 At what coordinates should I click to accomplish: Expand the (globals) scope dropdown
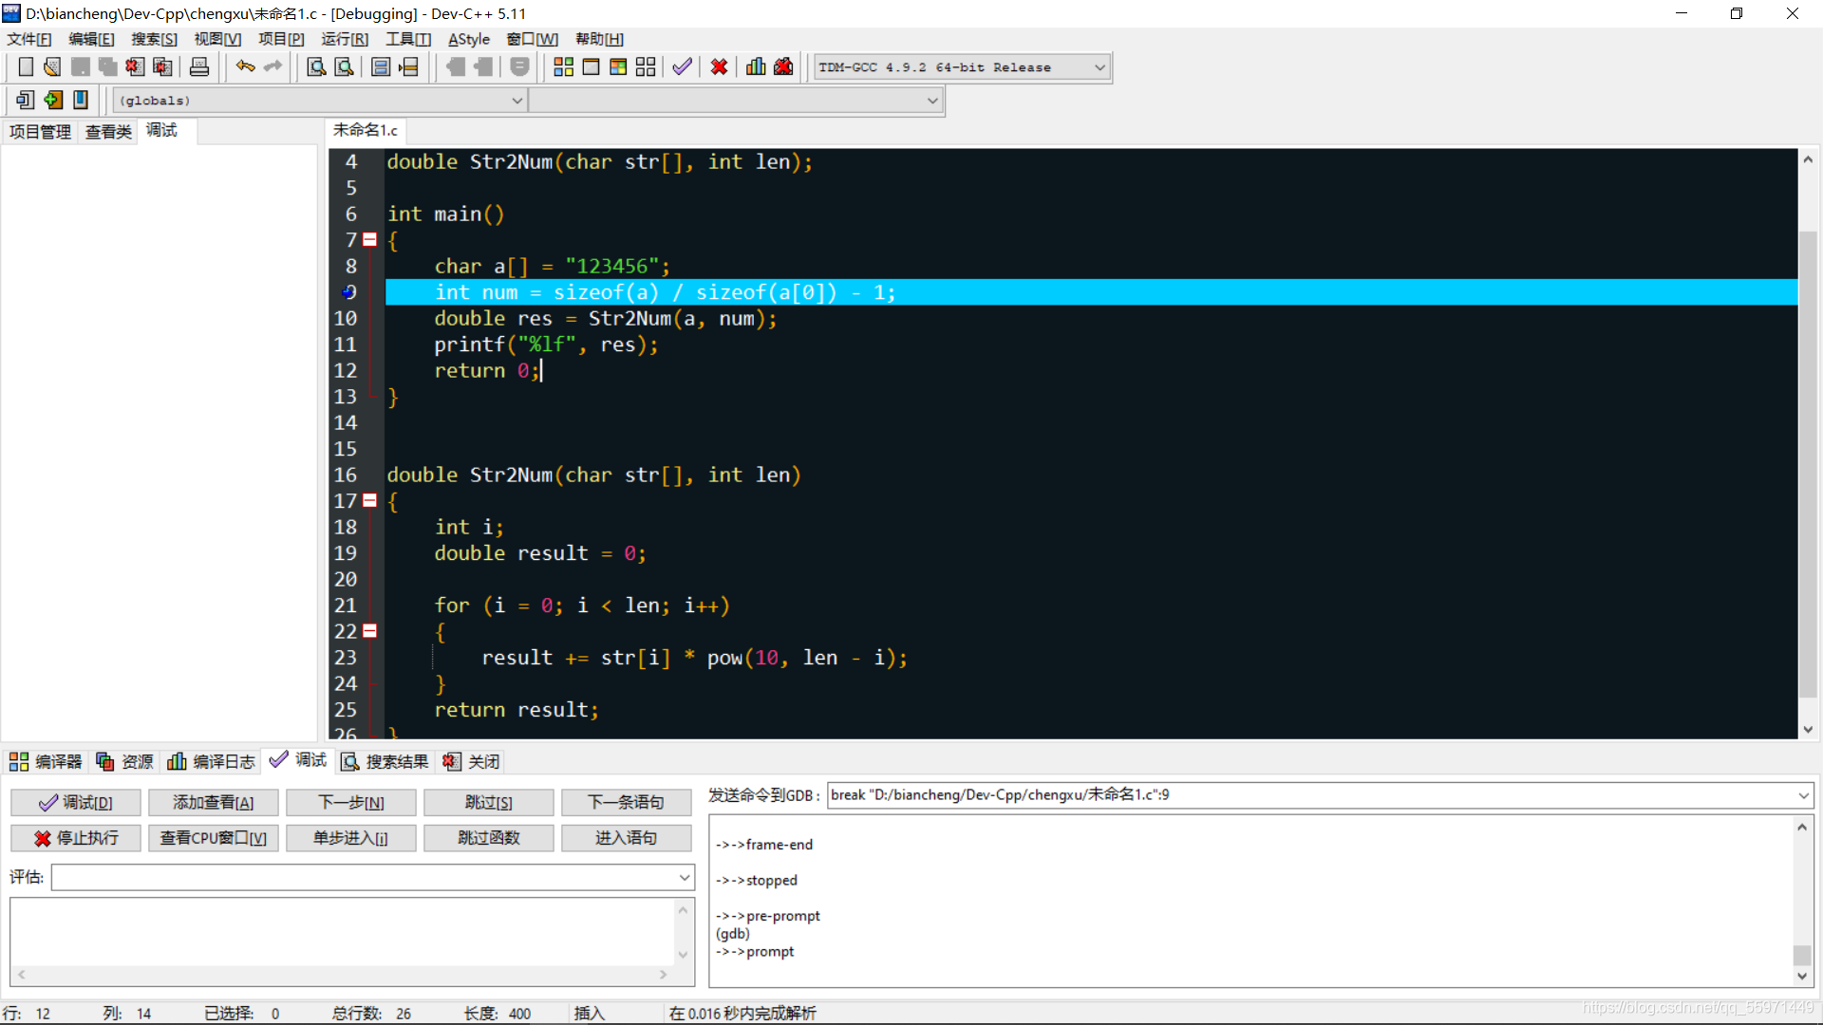click(517, 101)
